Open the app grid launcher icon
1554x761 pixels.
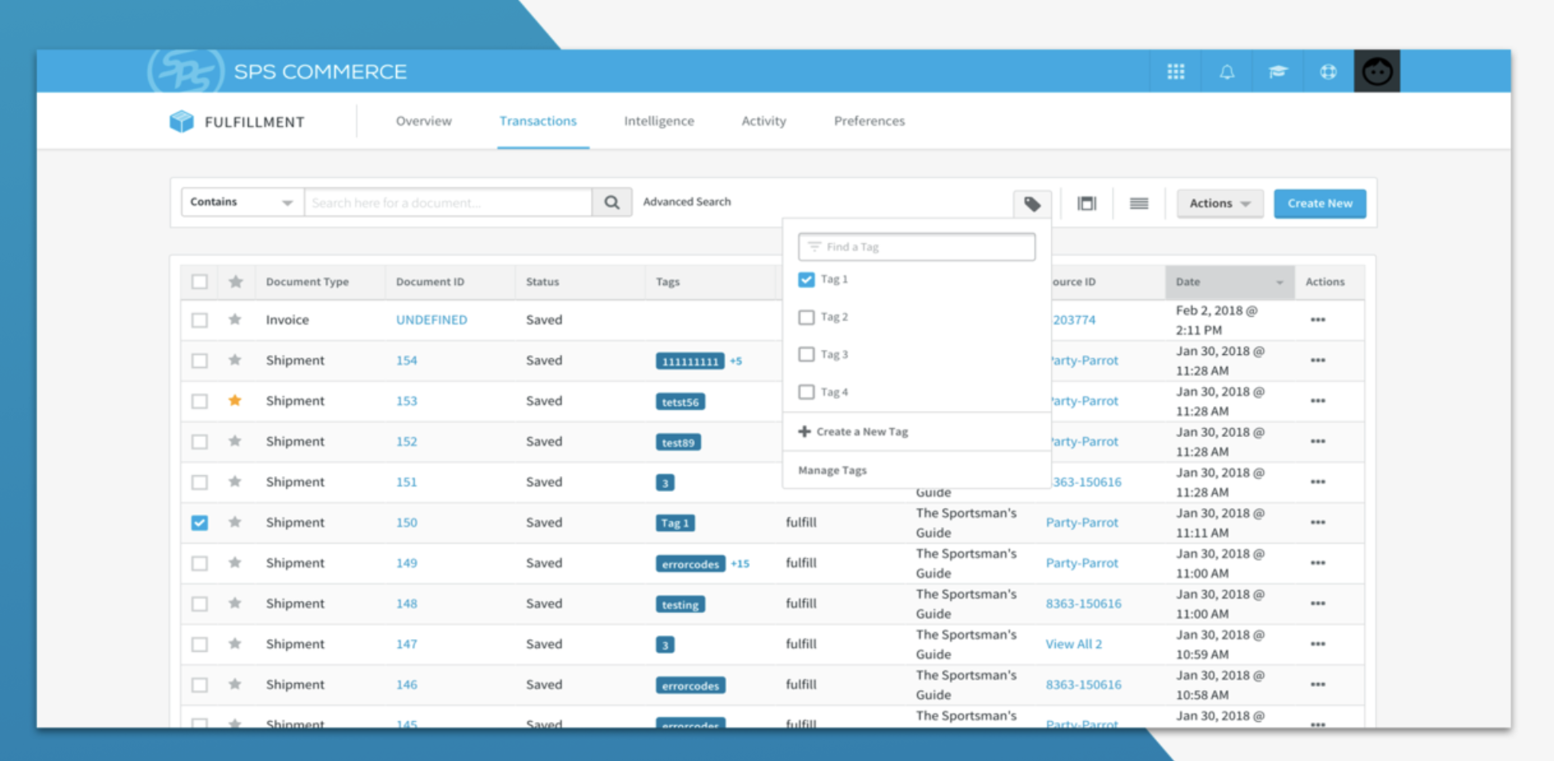1175,72
